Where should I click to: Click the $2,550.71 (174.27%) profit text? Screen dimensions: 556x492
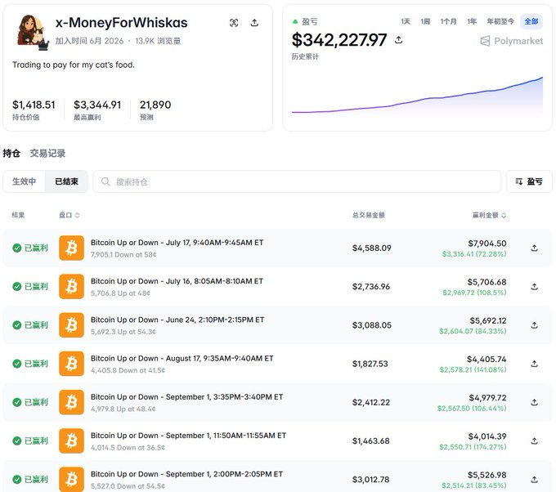[473, 447]
